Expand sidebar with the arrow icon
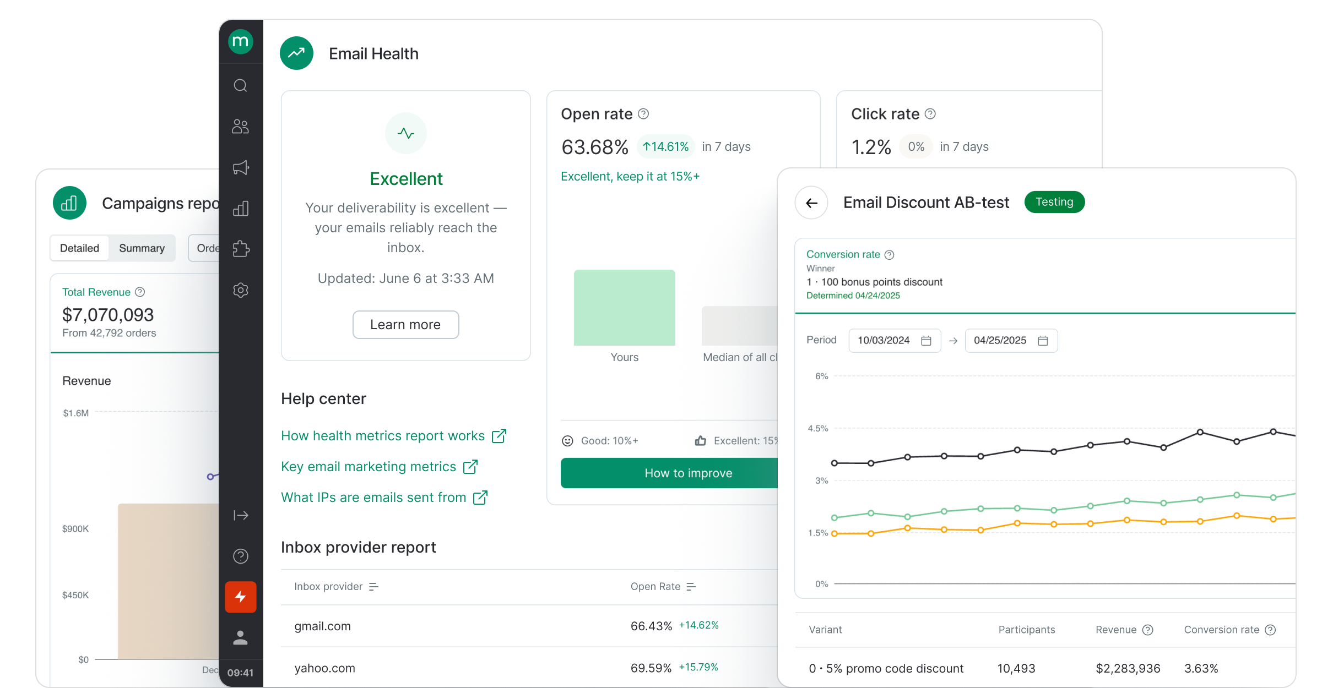The height and width of the screenshot is (688, 1322). click(241, 515)
